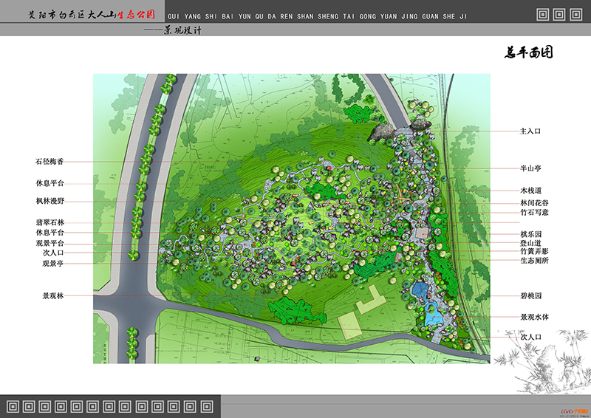Click the 生态厕所 label on the right
This screenshot has width=591, height=418.
point(534,261)
